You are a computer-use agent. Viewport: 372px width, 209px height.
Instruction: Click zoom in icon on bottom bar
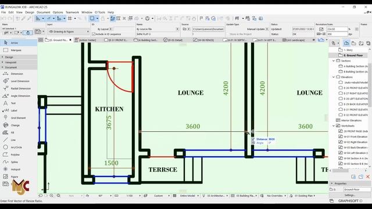point(52,196)
